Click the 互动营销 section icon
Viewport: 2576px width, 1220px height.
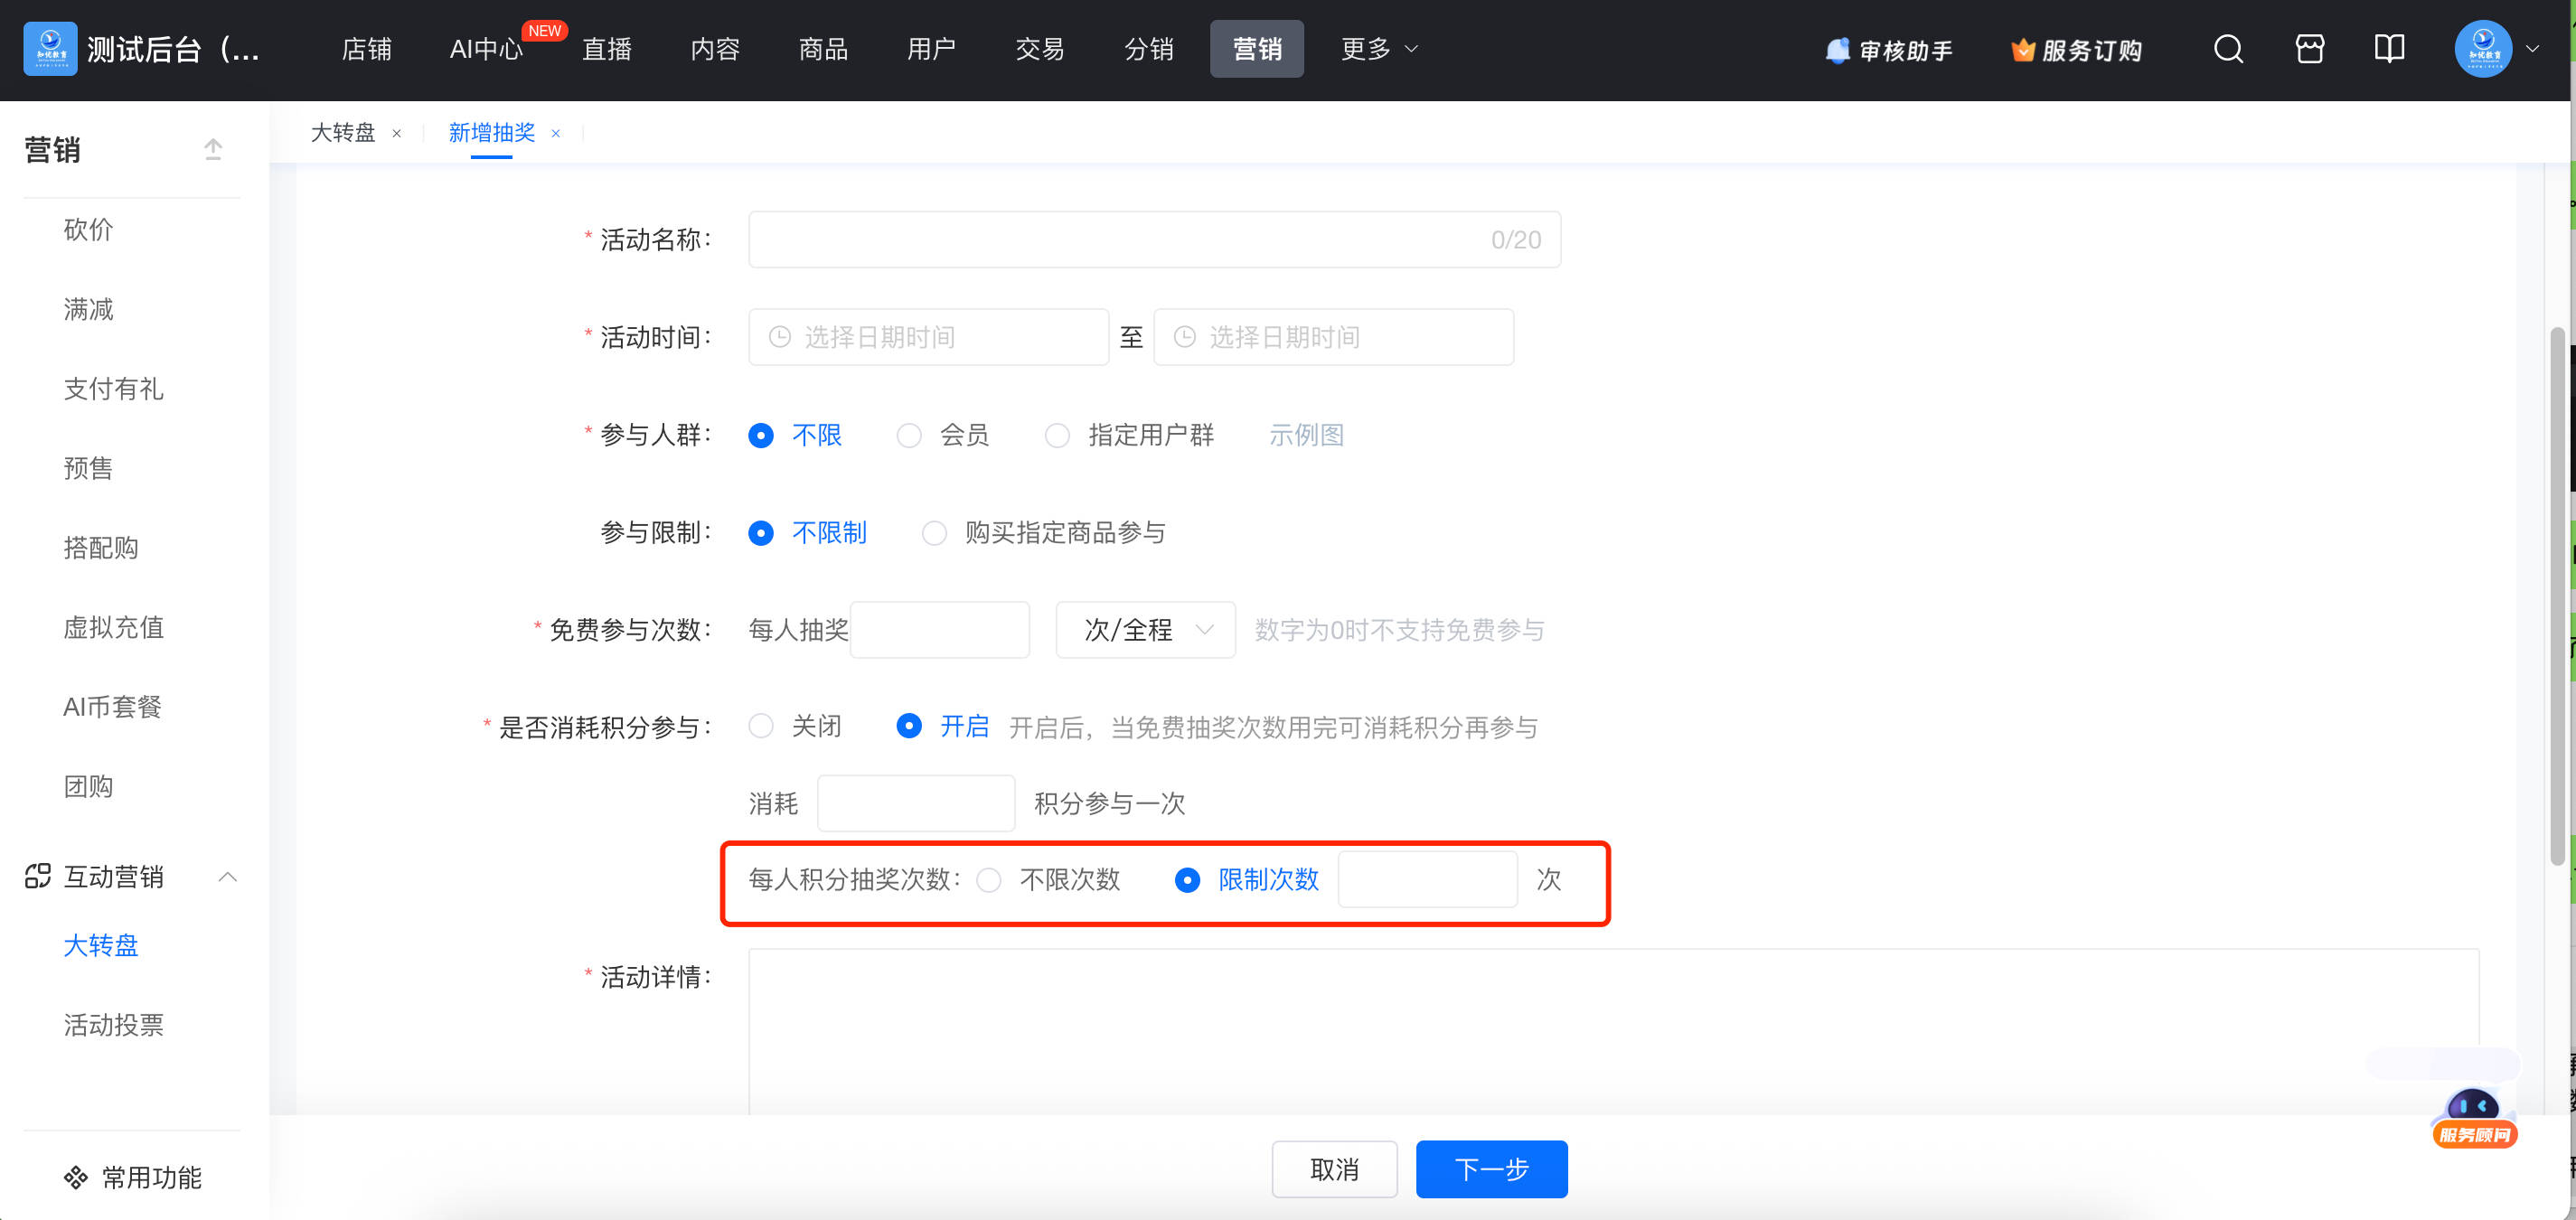point(38,876)
